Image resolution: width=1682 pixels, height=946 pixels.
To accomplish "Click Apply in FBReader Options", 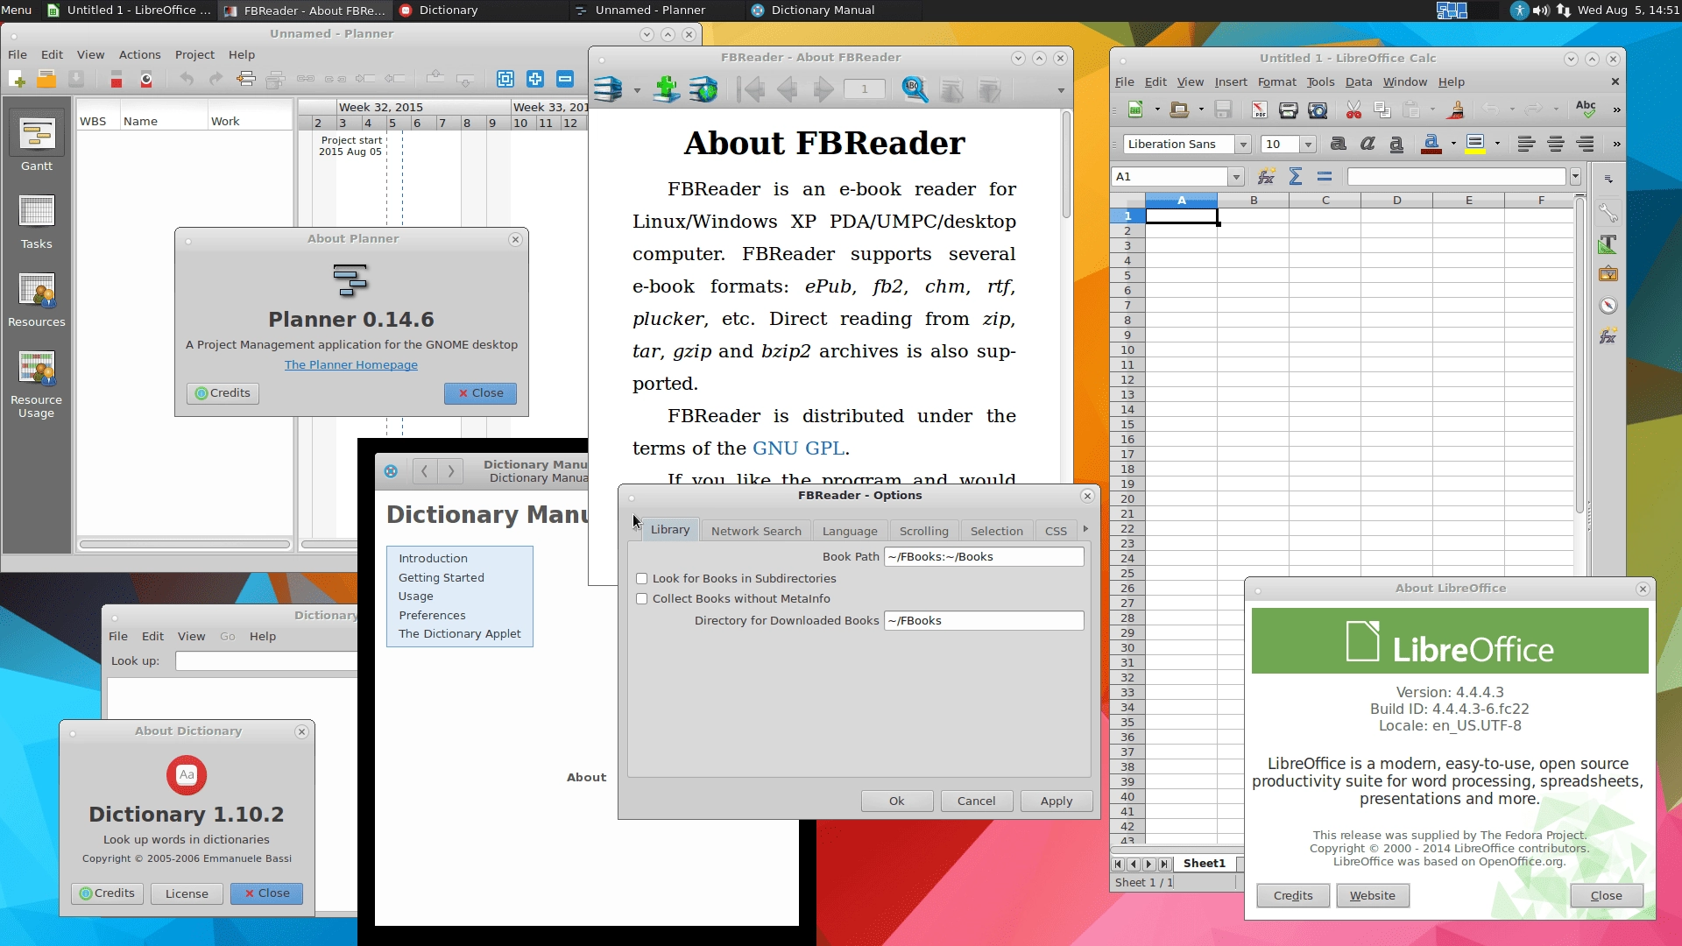I will pos(1057,801).
